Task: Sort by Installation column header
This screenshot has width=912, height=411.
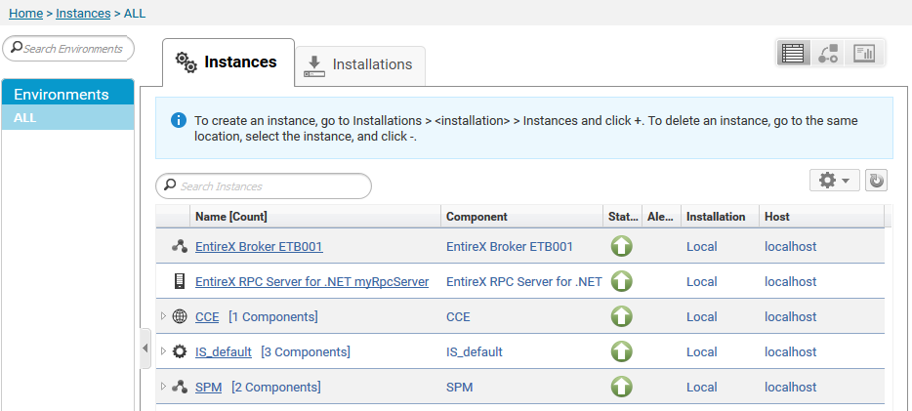Action: pos(720,217)
